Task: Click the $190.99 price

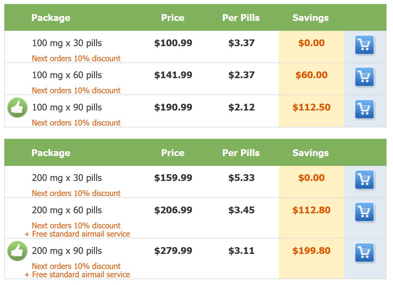Action: (x=173, y=107)
